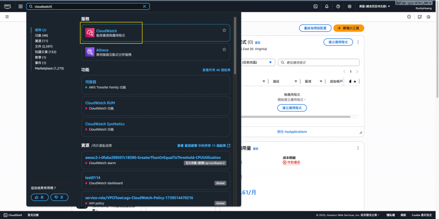Open the 條款 footer link
Viewport: 439px width, 219px height.
click(x=403, y=215)
